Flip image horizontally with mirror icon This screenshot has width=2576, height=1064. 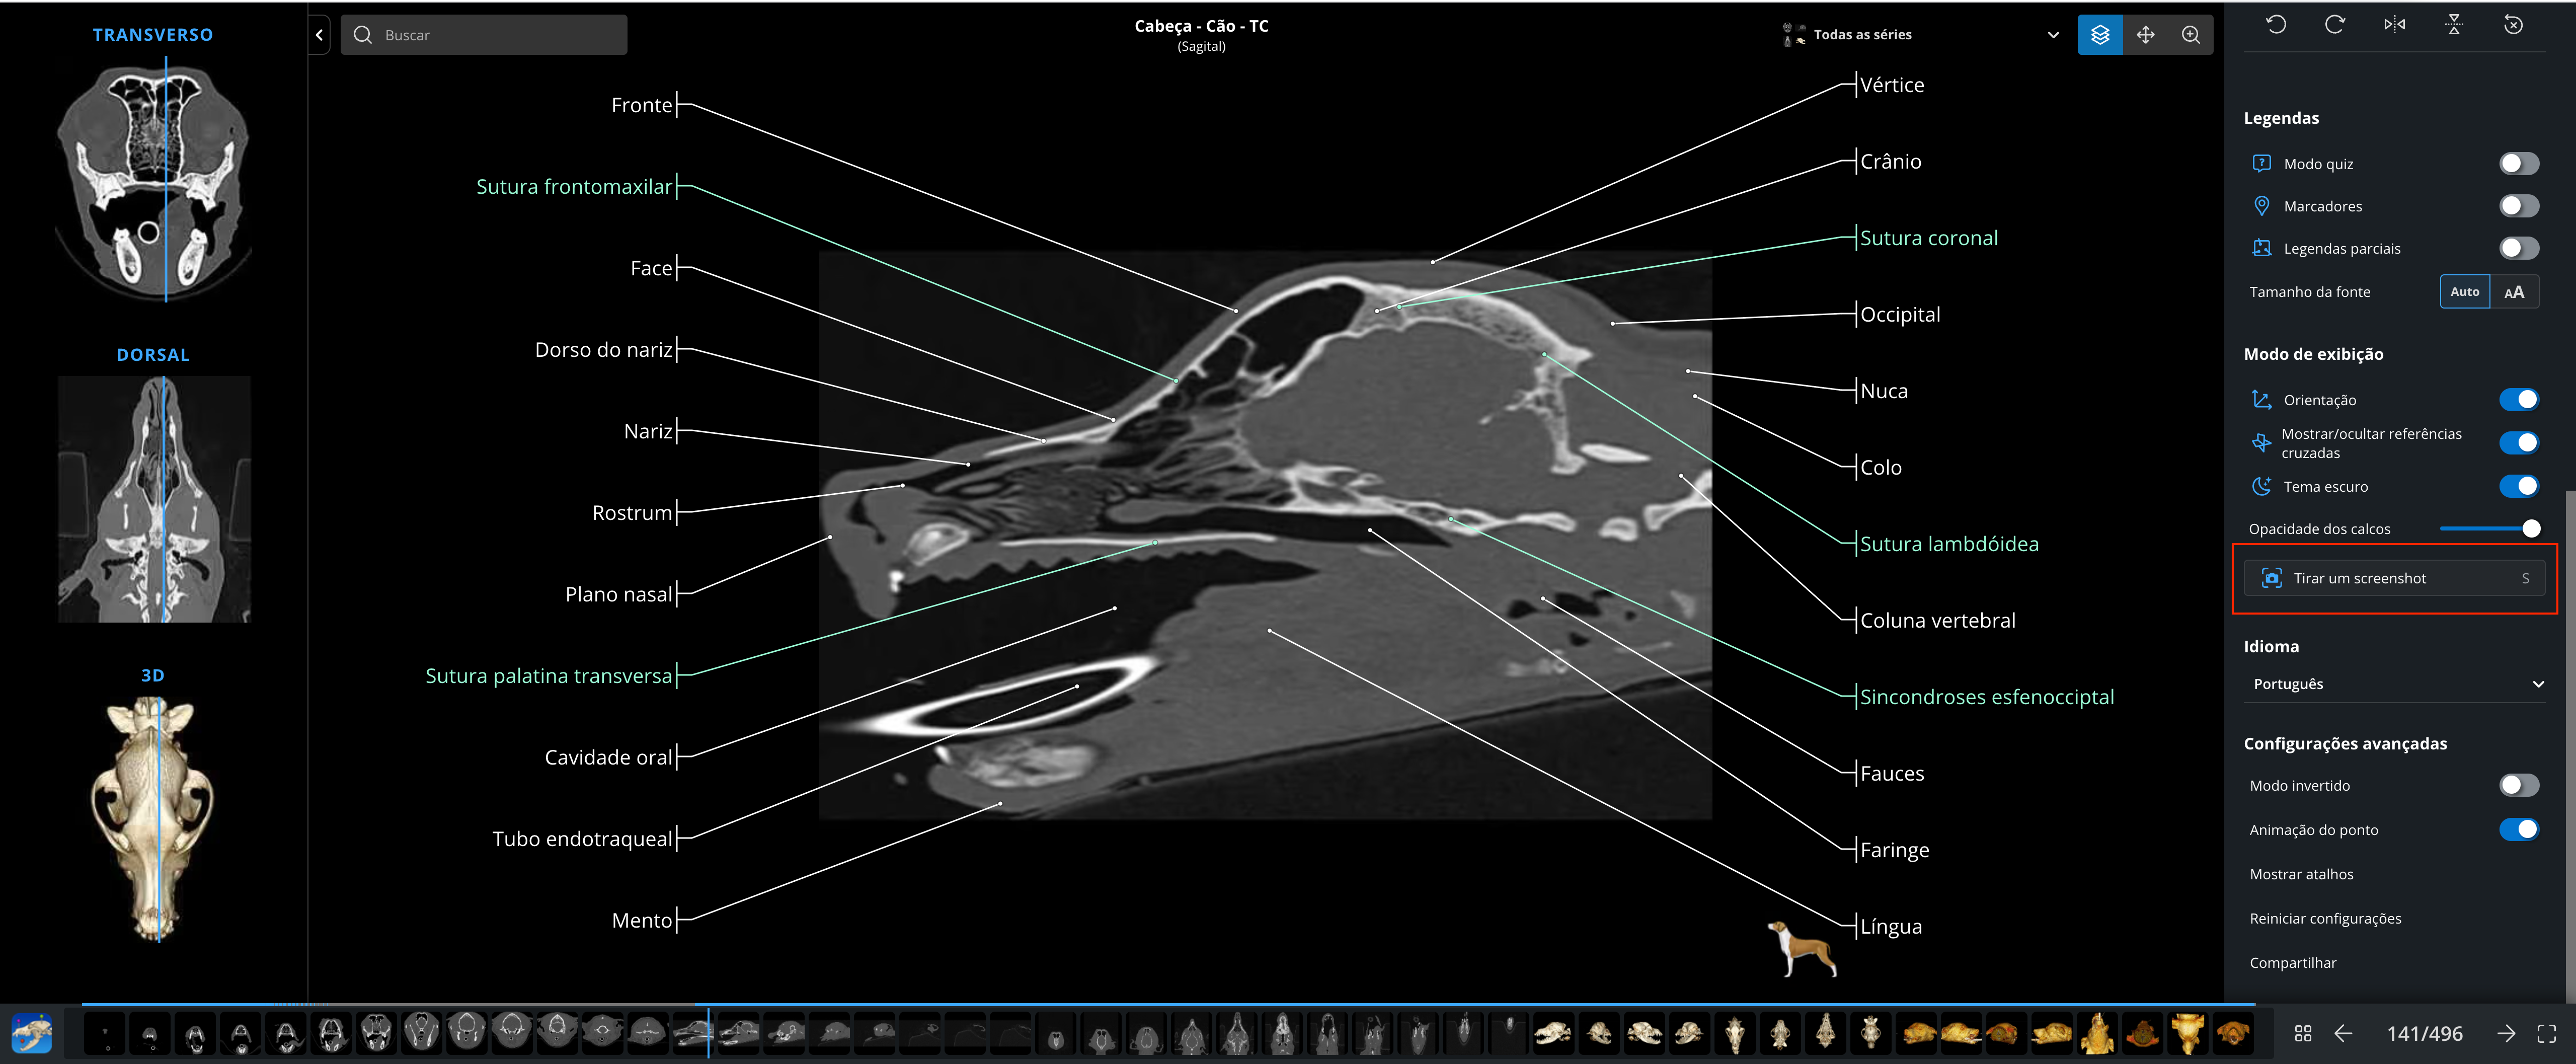point(2394,24)
